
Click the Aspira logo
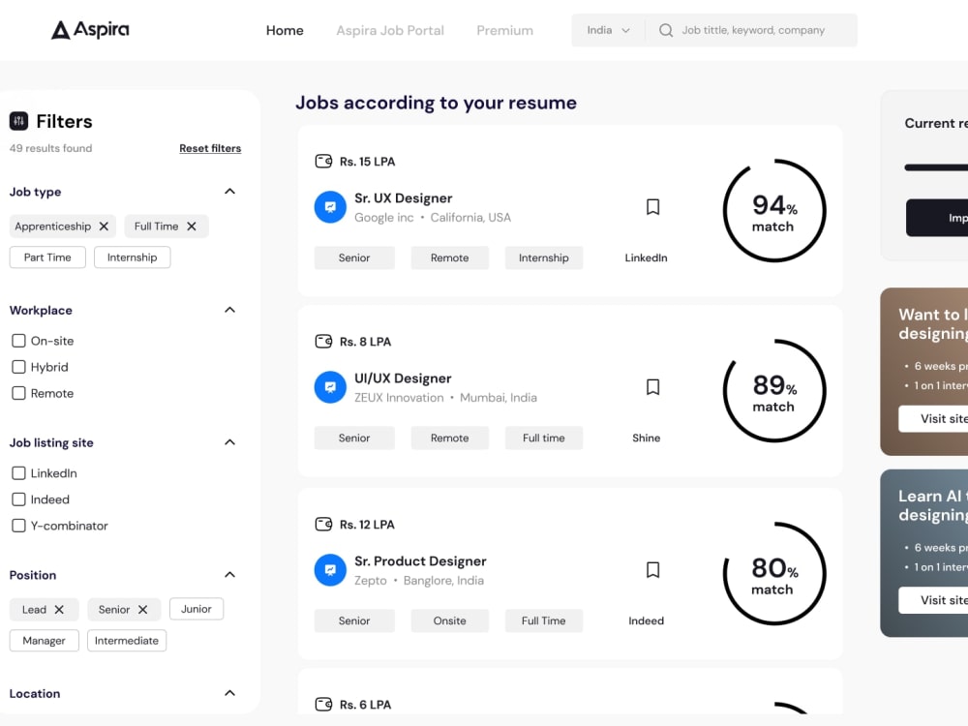pos(90,30)
